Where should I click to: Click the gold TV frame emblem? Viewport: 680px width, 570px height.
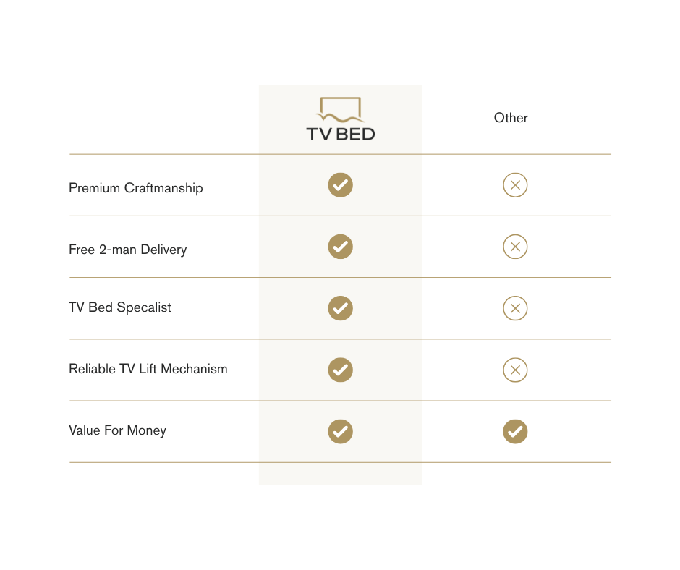pos(341,109)
